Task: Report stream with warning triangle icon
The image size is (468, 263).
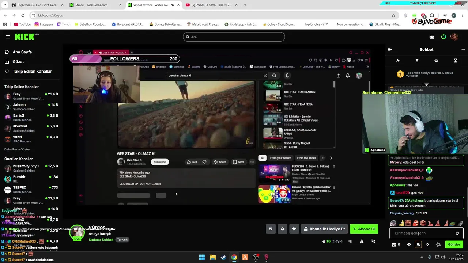Action: point(362,241)
